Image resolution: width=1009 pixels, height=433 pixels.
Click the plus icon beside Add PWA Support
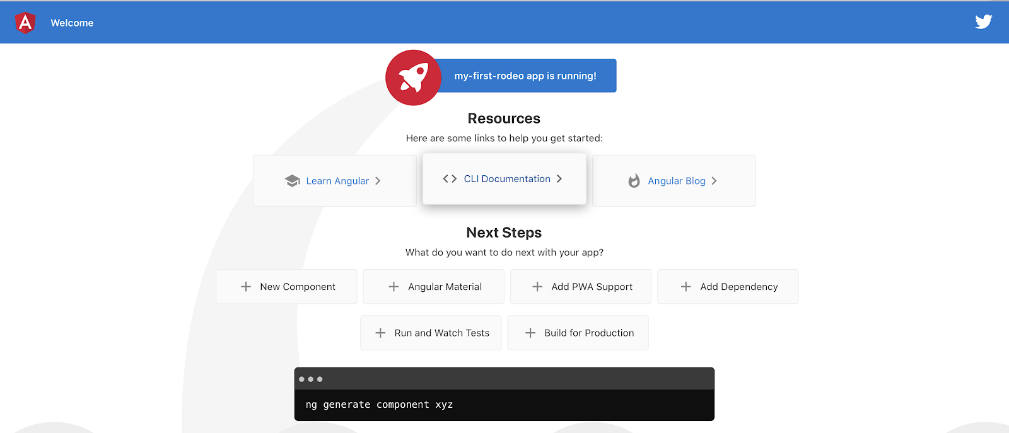pyautogui.click(x=537, y=287)
